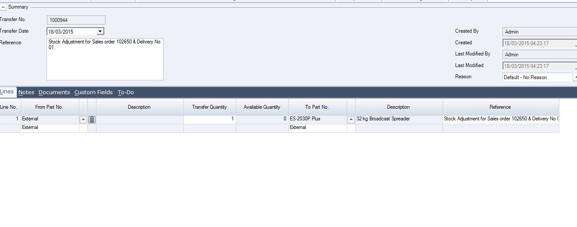Screen dimensions: 577x227
Task: Go to the Custom Fields tab
Action: coord(93,92)
